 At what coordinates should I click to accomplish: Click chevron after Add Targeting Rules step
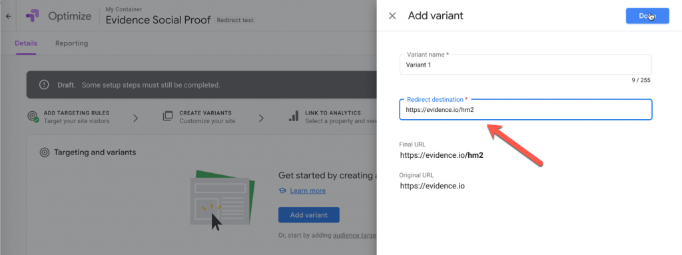[136, 118]
